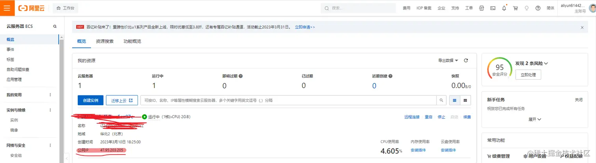Open the help question mark icon

pyautogui.click(x=538, y=8)
